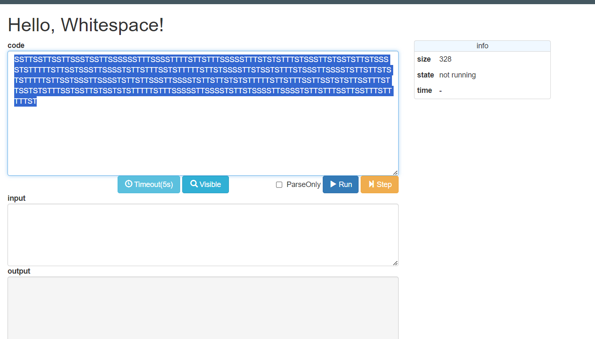
Task: Click the clock icon on Timeout(5s)
Action: [x=128, y=184]
